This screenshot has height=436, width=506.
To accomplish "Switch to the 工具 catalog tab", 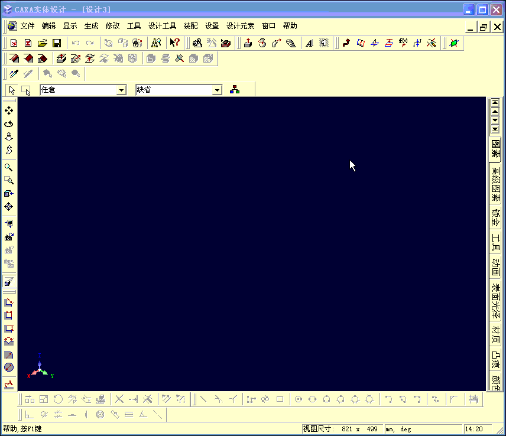I will (495, 242).
